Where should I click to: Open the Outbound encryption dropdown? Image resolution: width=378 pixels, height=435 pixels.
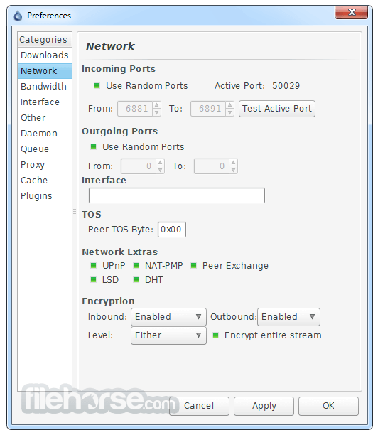pos(288,317)
